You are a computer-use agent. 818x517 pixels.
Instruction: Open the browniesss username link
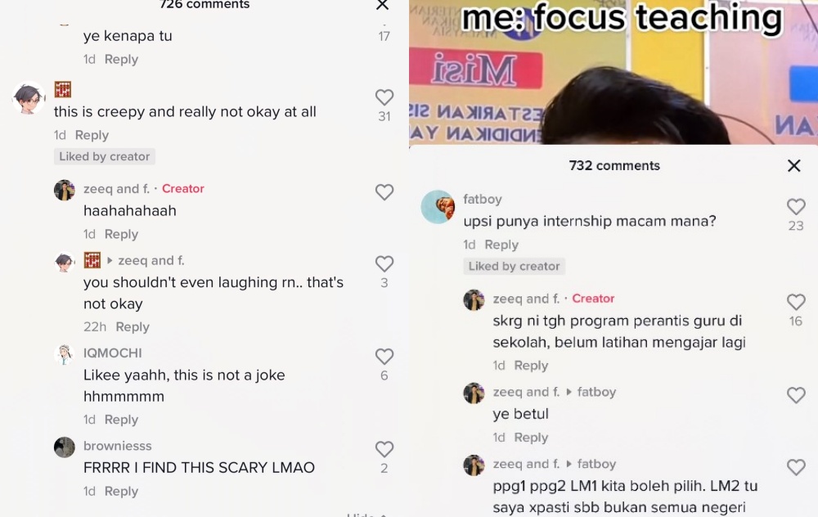pyautogui.click(x=117, y=446)
